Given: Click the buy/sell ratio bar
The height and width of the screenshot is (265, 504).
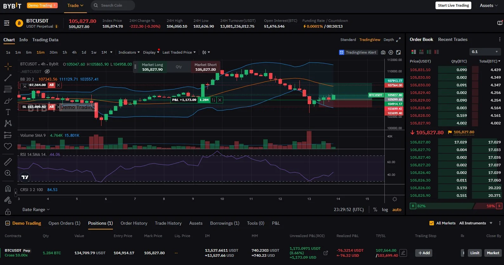Looking at the screenshot, I should coord(456,206).
